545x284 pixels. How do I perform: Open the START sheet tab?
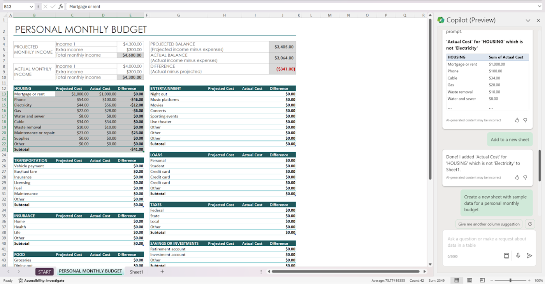tap(44, 272)
